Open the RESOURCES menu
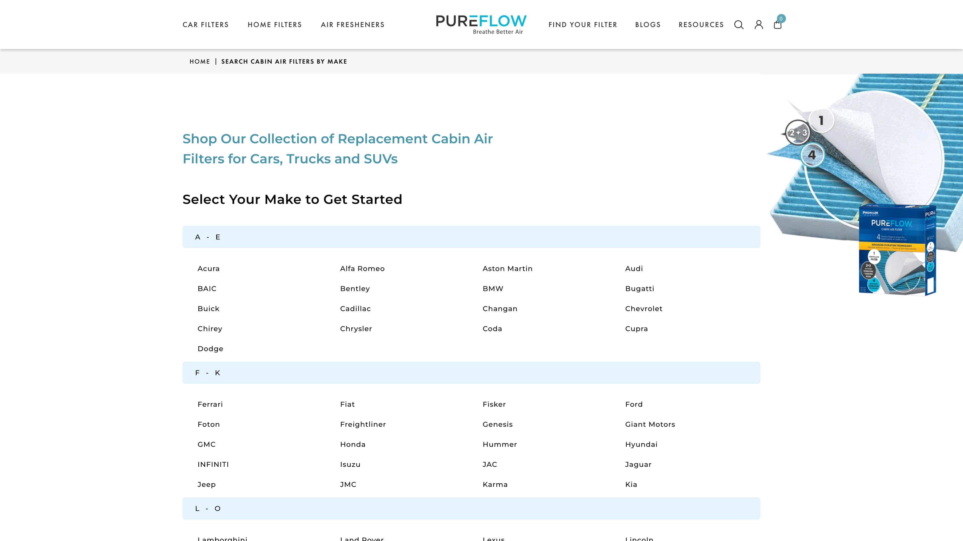The height and width of the screenshot is (541, 963). [701, 25]
